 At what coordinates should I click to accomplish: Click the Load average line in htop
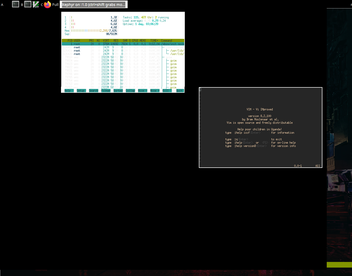coord(144,21)
